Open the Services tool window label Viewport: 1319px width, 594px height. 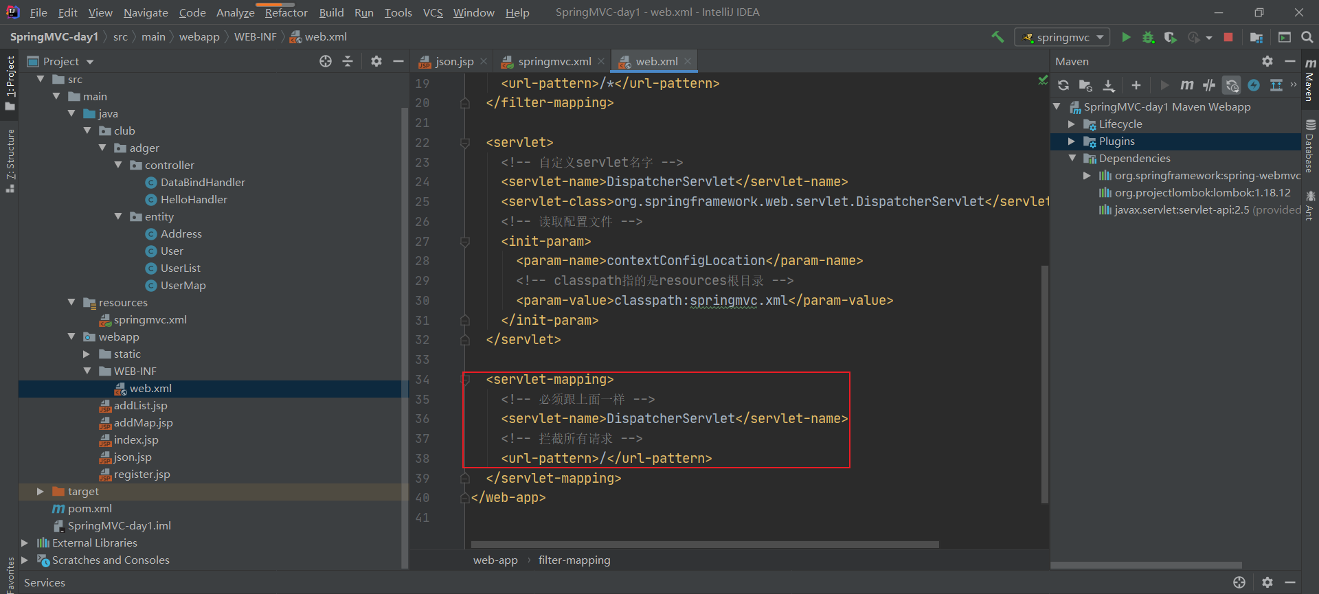click(45, 582)
